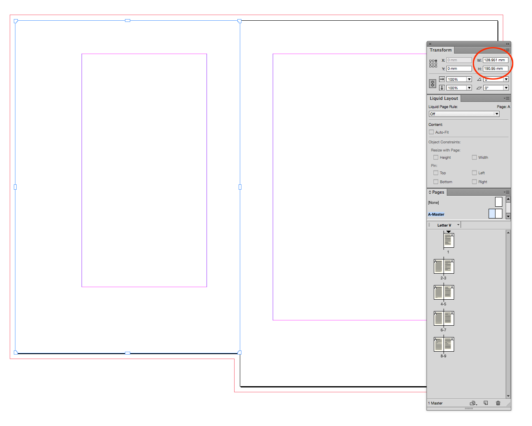Click the Scale Y Percentage 100% field

pyautogui.click(x=457, y=88)
